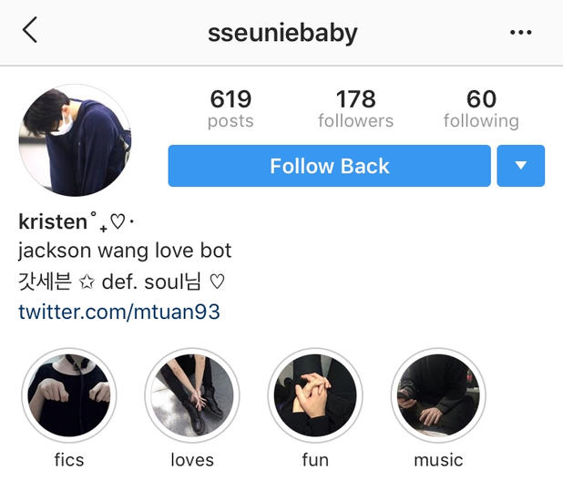Open the music story highlight

click(438, 394)
